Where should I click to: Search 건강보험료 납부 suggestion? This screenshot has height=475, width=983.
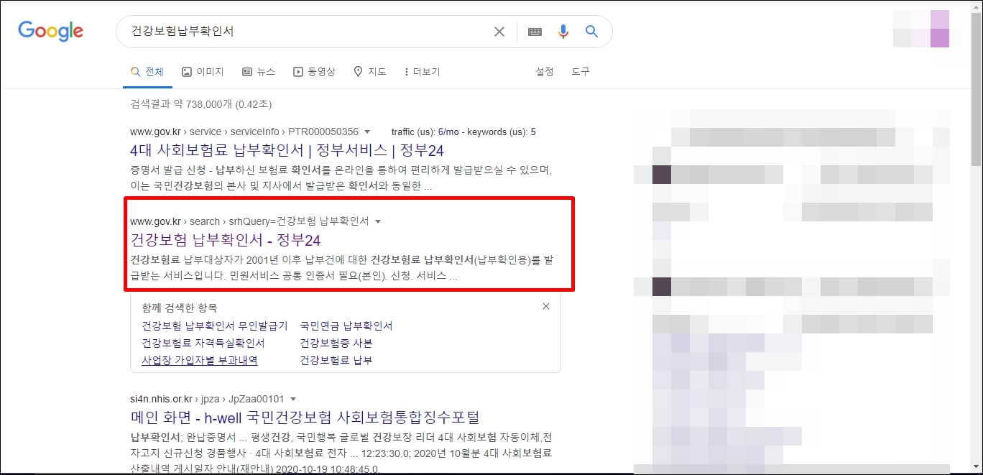click(x=336, y=361)
